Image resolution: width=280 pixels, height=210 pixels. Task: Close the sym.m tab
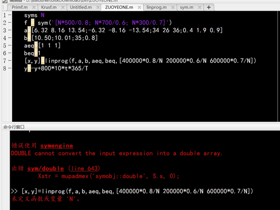pyautogui.click(x=200, y=7)
